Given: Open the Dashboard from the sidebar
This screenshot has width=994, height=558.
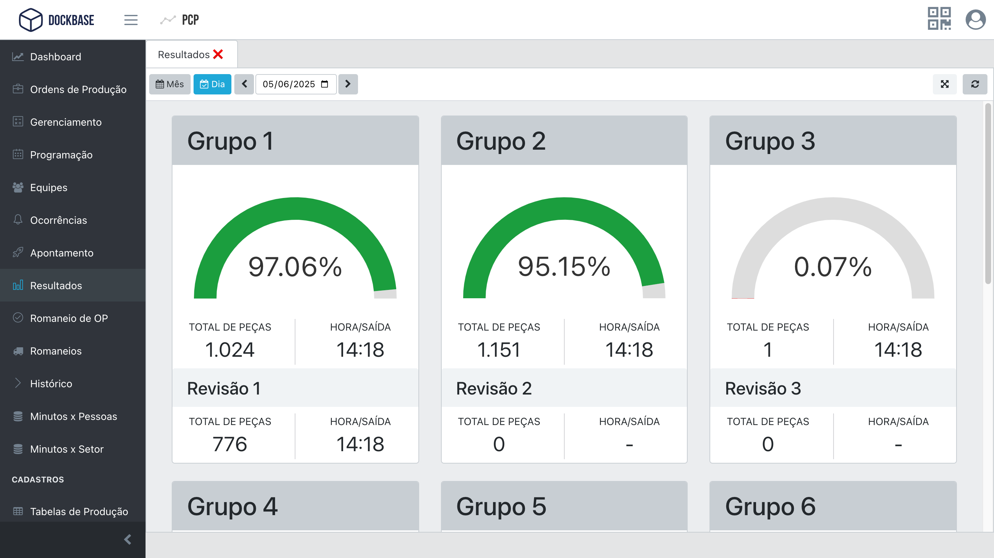Looking at the screenshot, I should 55,57.
